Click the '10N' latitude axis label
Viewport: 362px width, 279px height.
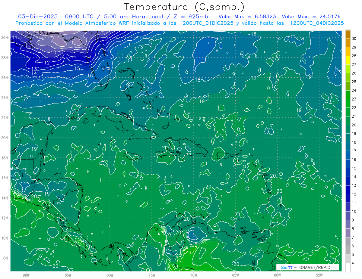pos(5,238)
